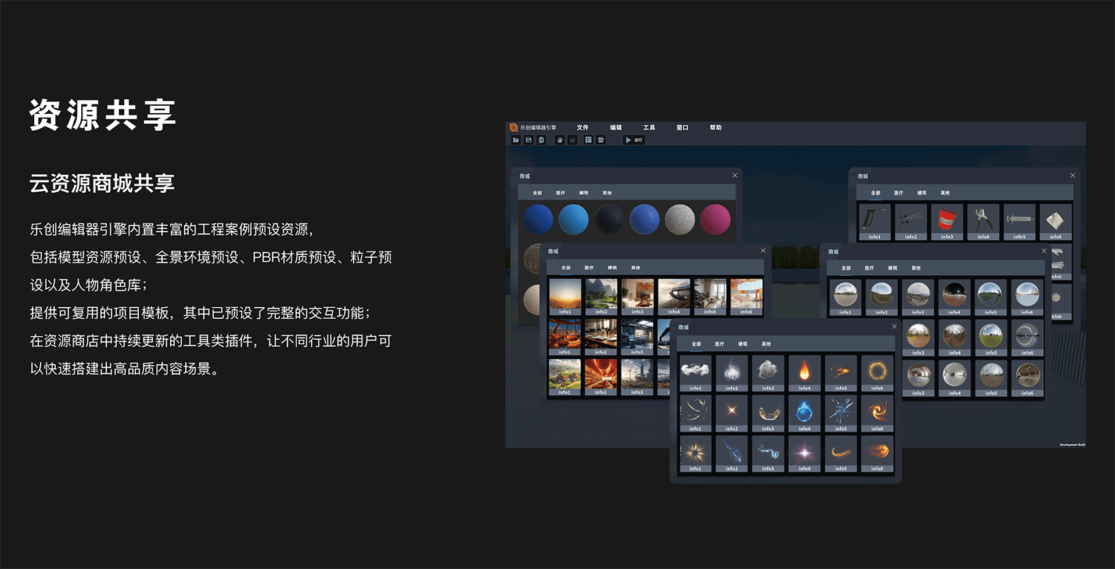This screenshot has height=569, width=1115.
Task: Close the particle effects store window
Action: [x=894, y=326]
